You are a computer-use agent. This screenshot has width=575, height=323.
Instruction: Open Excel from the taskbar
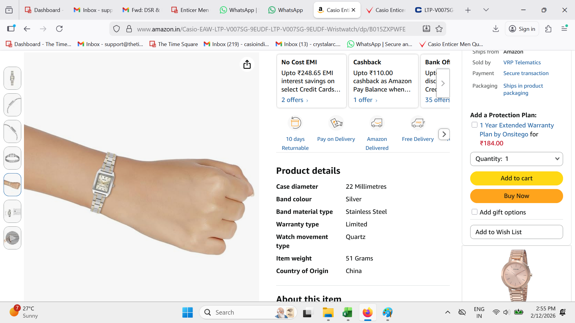click(347, 313)
